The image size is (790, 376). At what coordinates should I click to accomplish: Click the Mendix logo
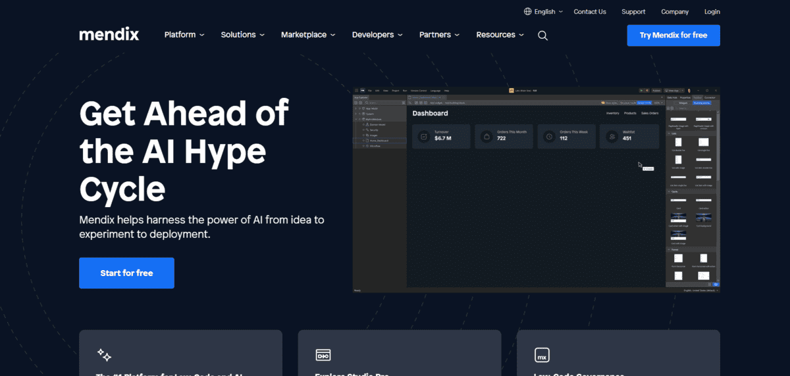(109, 35)
